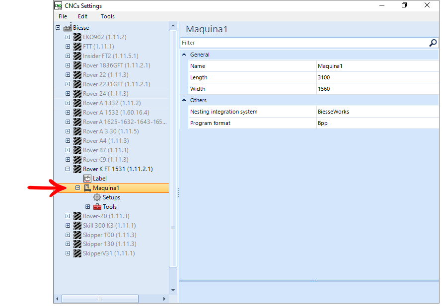This screenshot has height=306, width=442.
Task: Collapse the Biesse root node
Action: [x=58, y=28]
